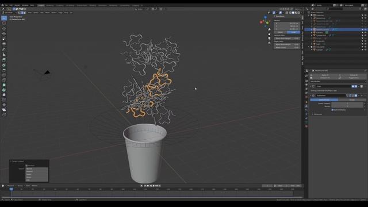Click the viewport pan hand gizmo
The image size is (368, 207).
pos(269,34)
